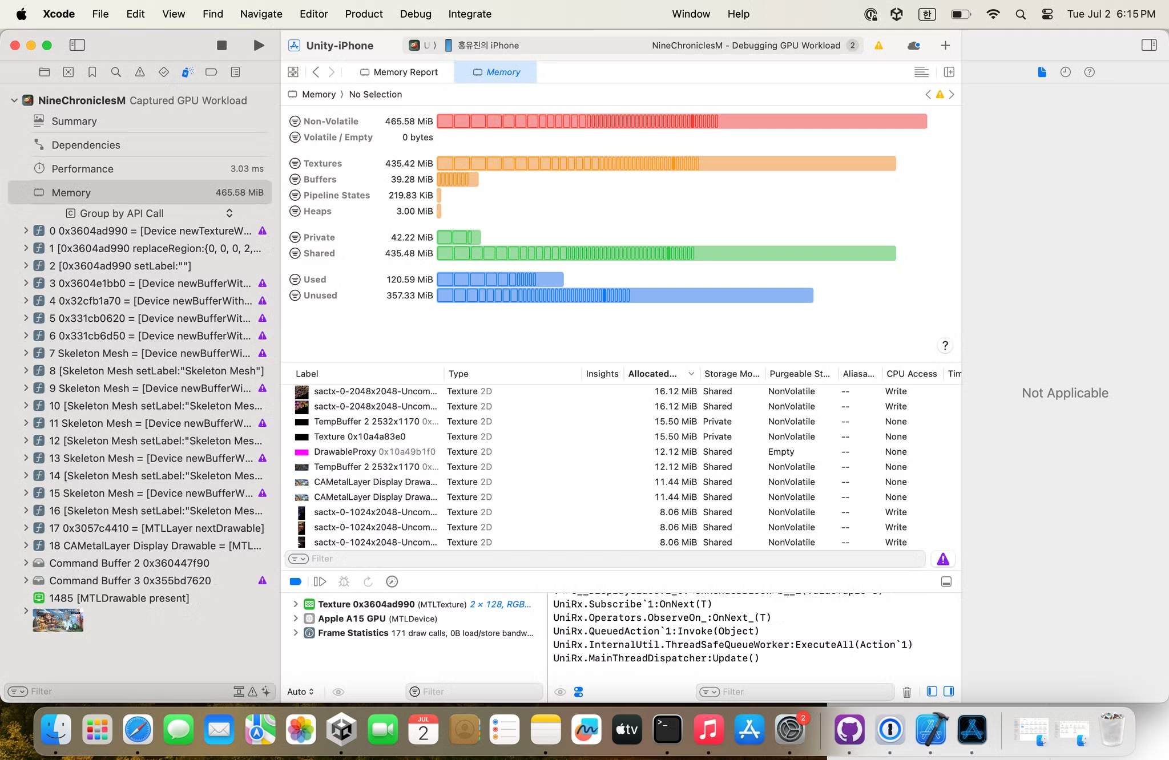
Task: Open the Bookmark navigator
Action: point(92,72)
